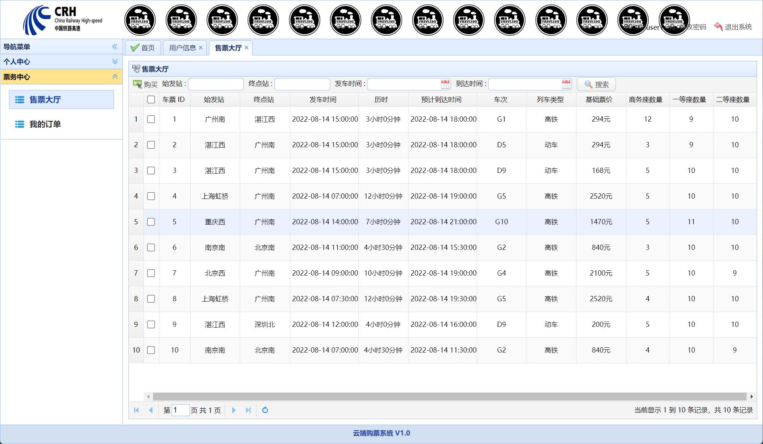Select the checkbox for G1 广州南 row

(x=151, y=119)
